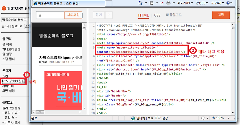The image size is (240, 125).
Task: Click the IT/C# category label in preview
Action: click(43, 62)
